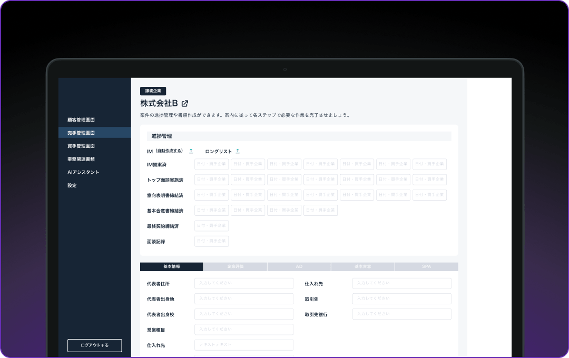
Task: Switch to the AD tab
Action: coord(299,267)
